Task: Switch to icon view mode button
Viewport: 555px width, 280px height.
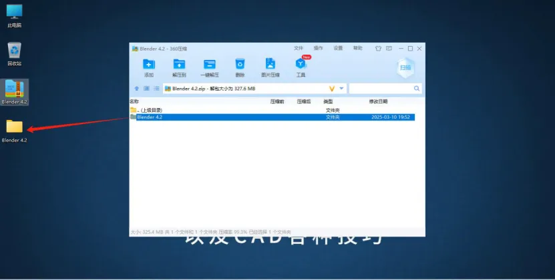Action: click(146, 89)
